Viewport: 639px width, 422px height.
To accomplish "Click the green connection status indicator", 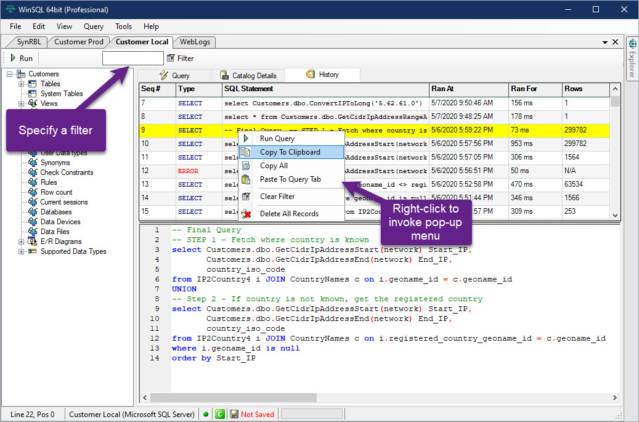I will [x=206, y=414].
